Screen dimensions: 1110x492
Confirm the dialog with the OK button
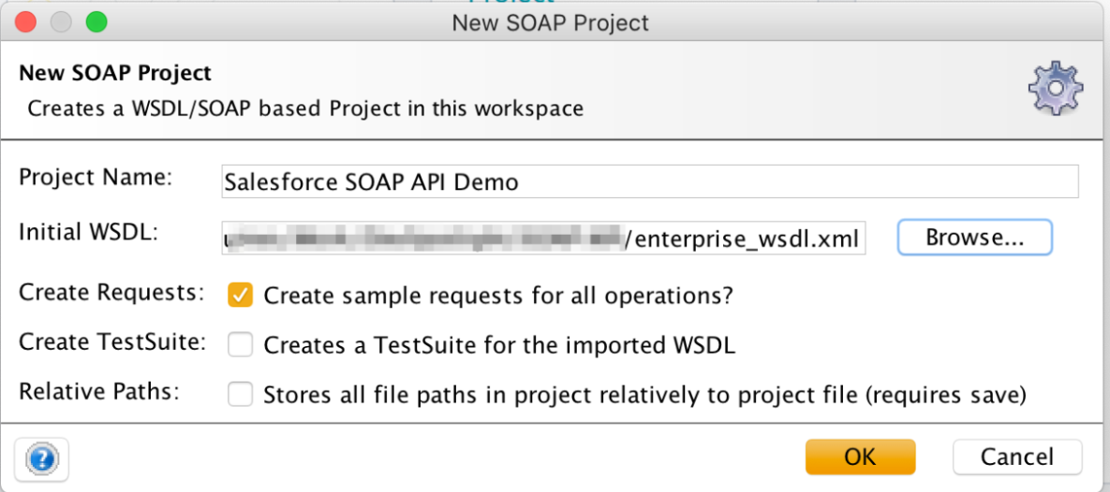point(859,456)
